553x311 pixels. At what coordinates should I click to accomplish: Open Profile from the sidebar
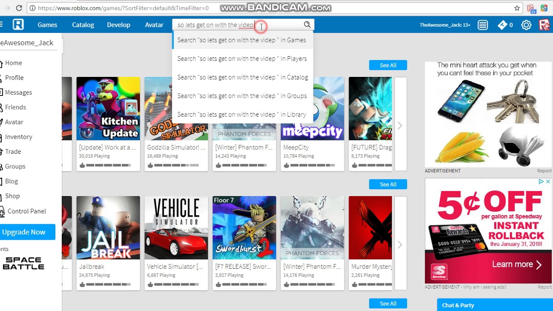click(x=14, y=78)
